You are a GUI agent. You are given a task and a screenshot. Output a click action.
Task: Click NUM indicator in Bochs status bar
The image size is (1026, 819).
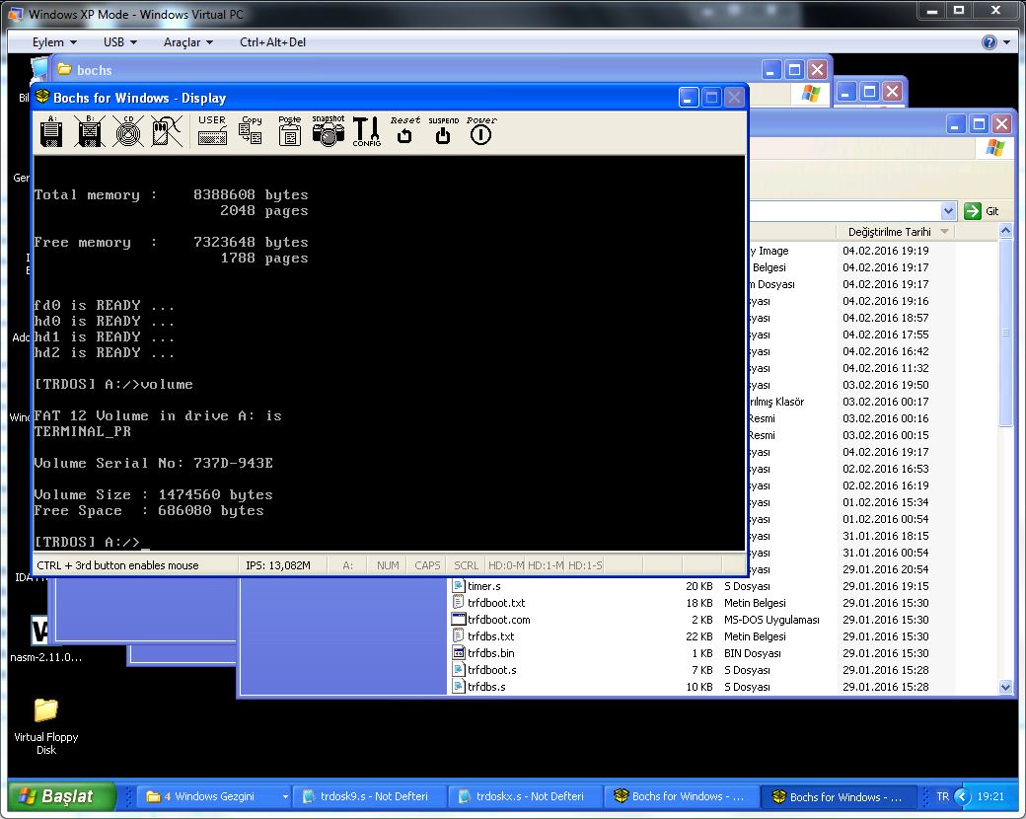pyautogui.click(x=388, y=565)
